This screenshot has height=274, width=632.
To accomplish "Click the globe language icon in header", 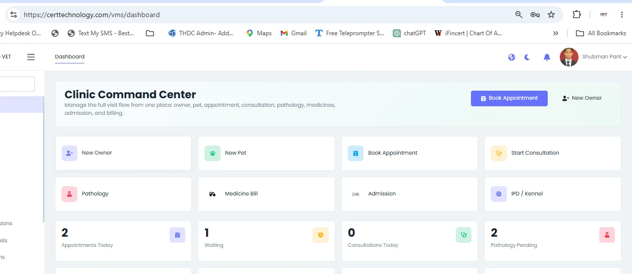I will 511,57.
